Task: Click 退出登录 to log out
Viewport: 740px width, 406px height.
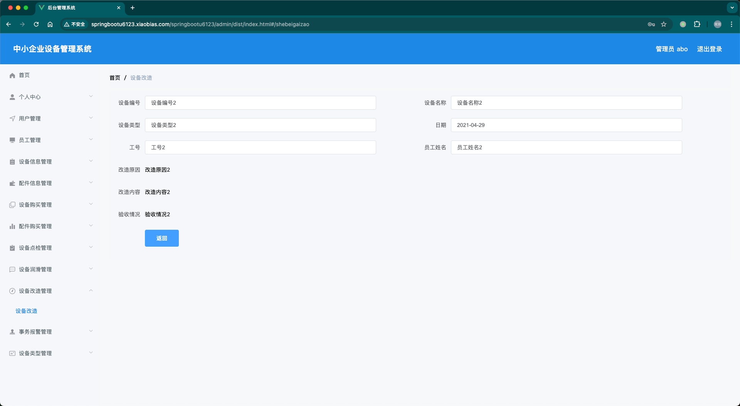Action: pos(710,49)
